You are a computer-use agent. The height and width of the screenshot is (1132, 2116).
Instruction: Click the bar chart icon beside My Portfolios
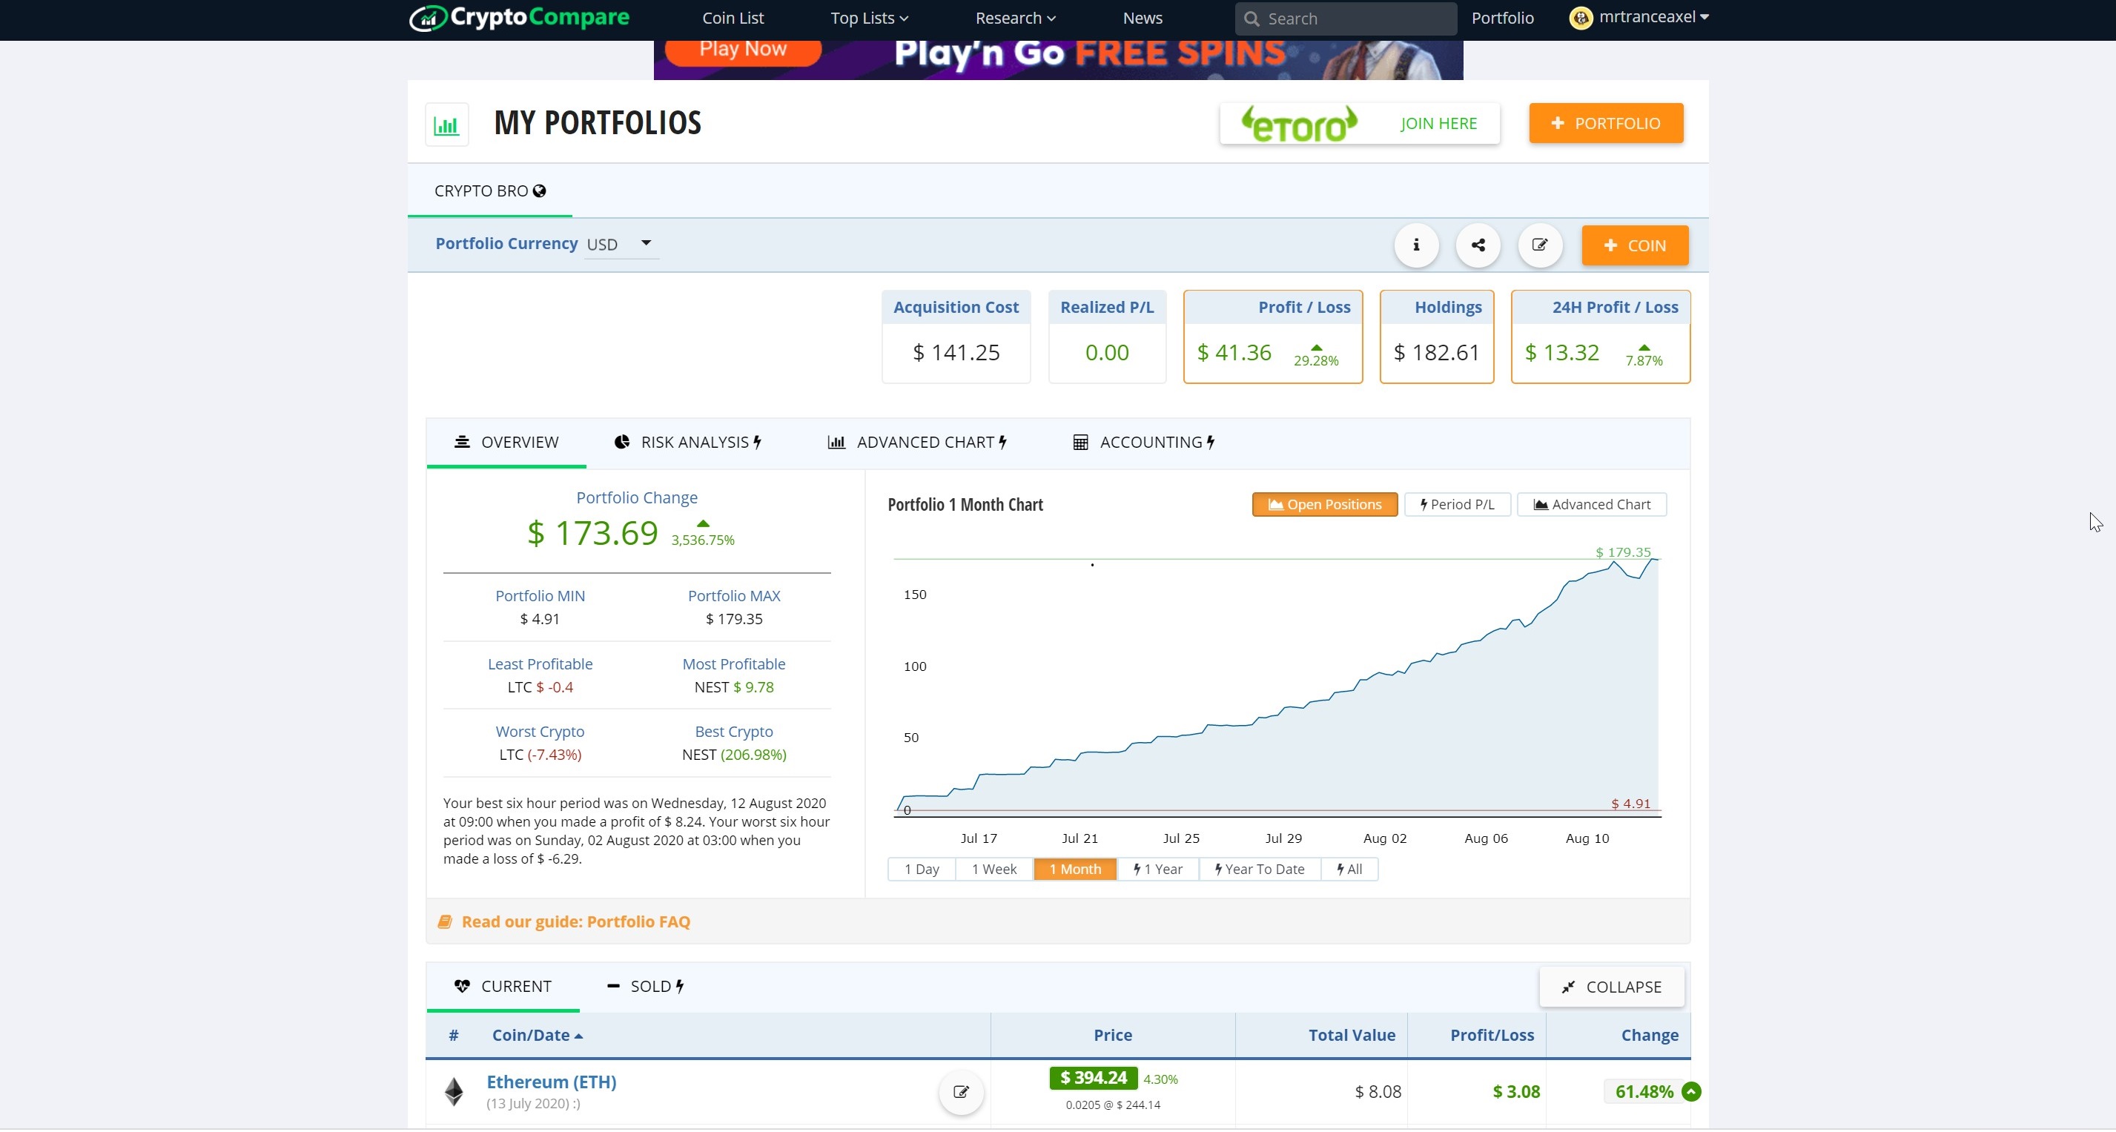(446, 126)
